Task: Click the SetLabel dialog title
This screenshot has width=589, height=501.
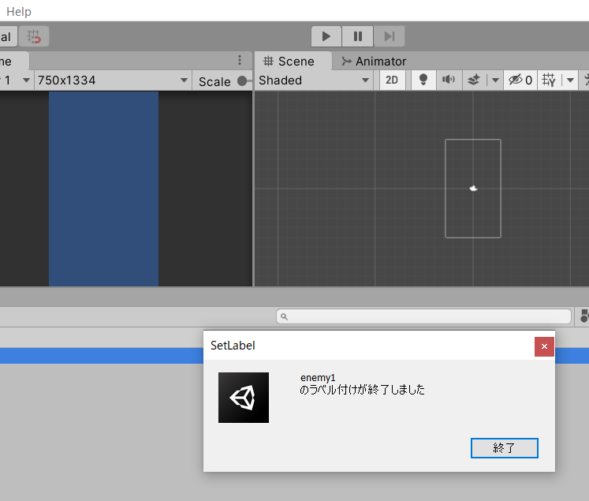Action: [233, 346]
